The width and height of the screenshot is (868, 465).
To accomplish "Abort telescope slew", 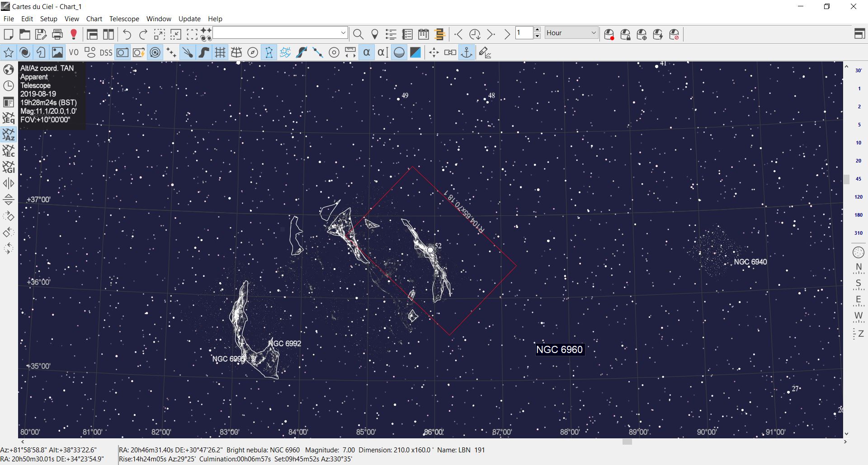I will click(x=674, y=34).
